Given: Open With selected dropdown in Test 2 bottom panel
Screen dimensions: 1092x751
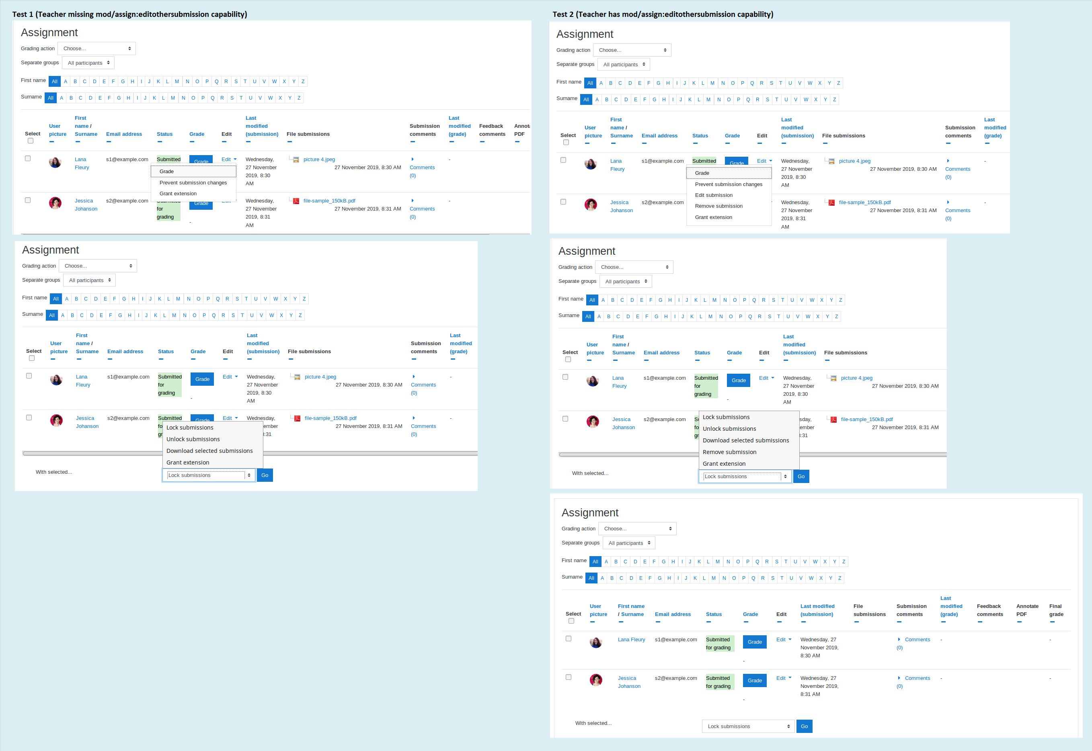Looking at the screenshot, I should coord(748,726).
